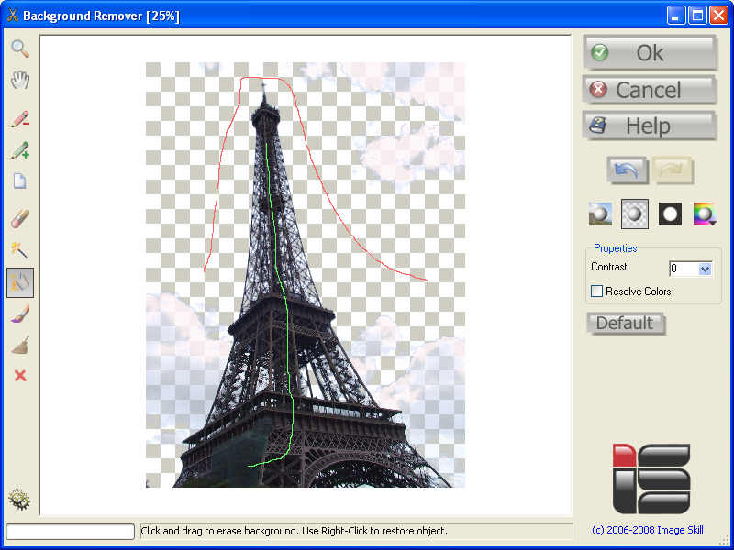
Task: Select the Broom cleanup tool
Action: (x=20, y=346)
